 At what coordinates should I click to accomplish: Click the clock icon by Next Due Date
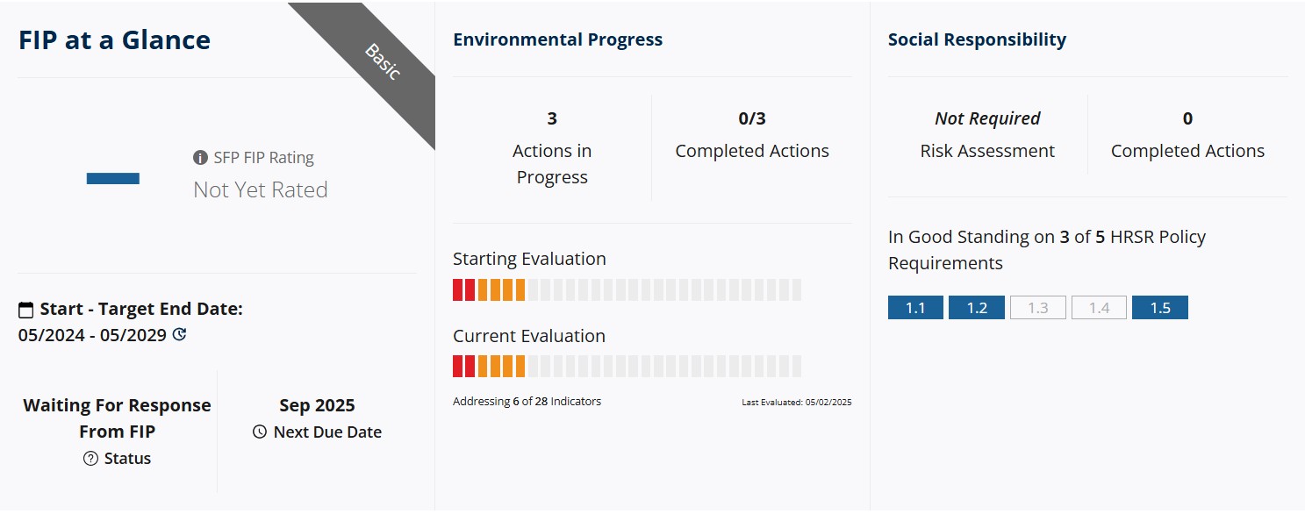coord(259,432)
